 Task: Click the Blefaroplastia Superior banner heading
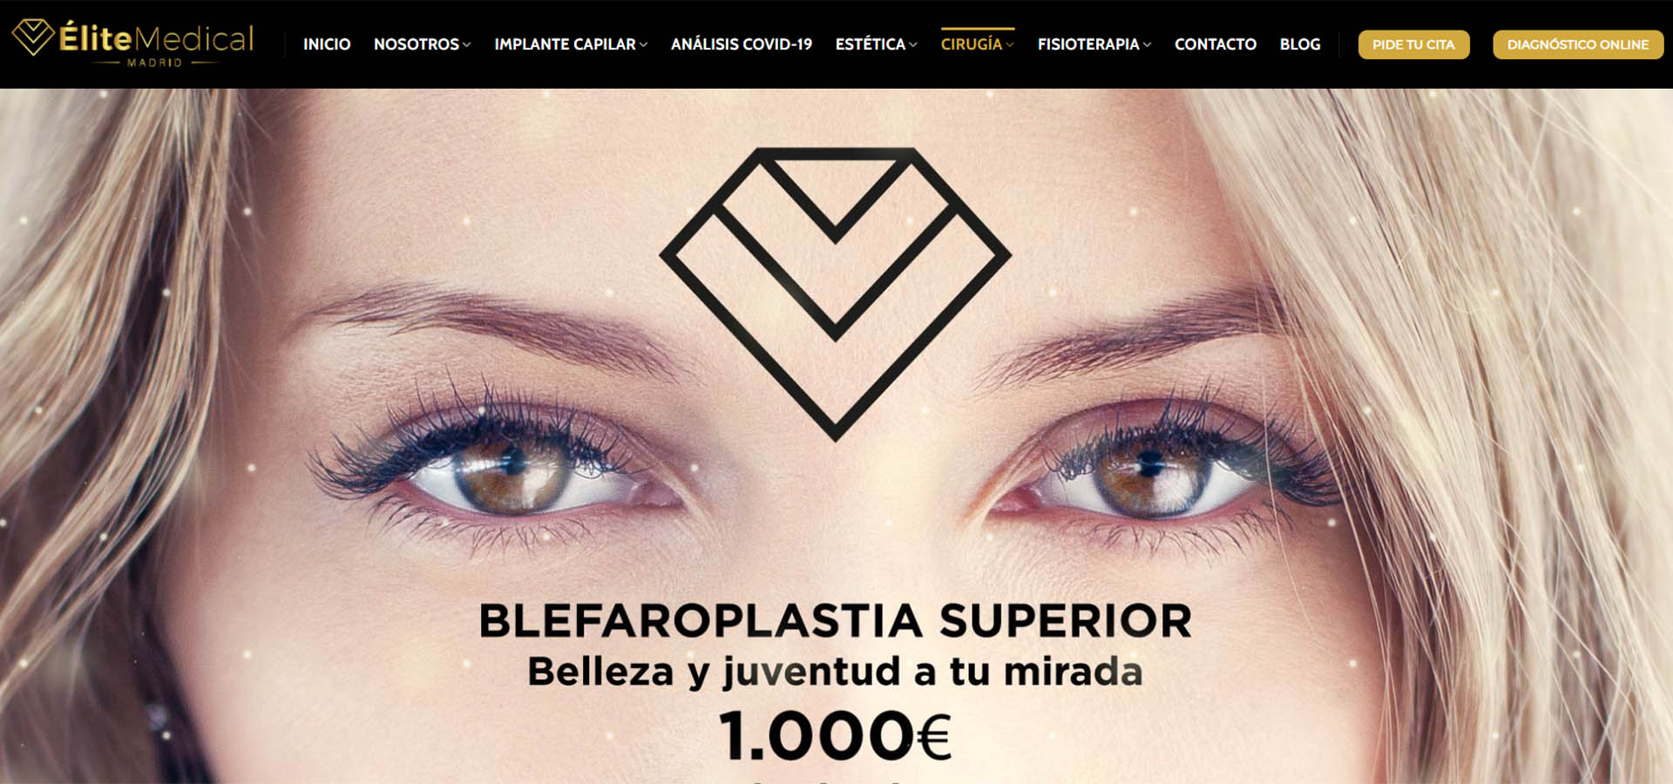(836, 621)
